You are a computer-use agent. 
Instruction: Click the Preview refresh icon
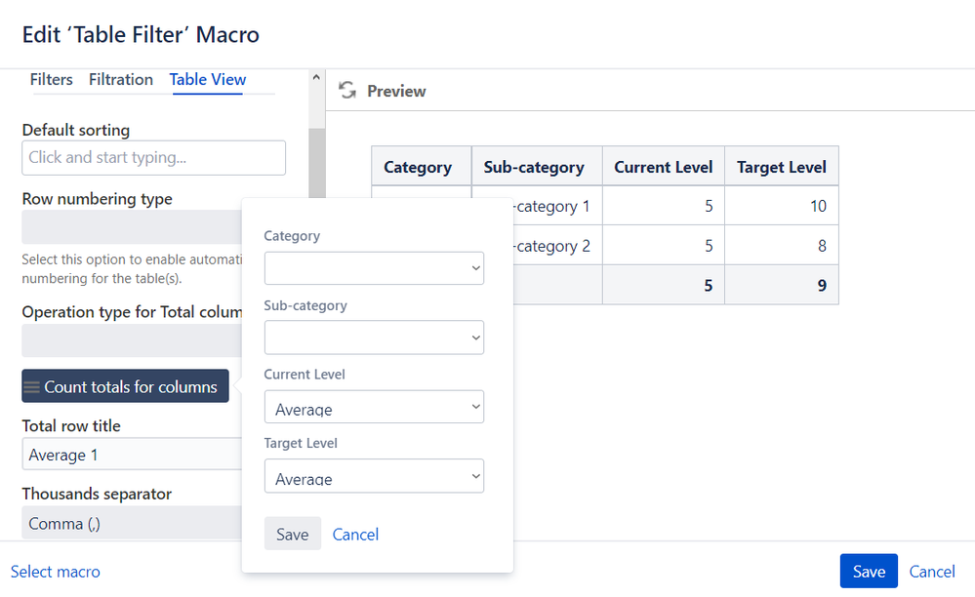pos(347,91)
